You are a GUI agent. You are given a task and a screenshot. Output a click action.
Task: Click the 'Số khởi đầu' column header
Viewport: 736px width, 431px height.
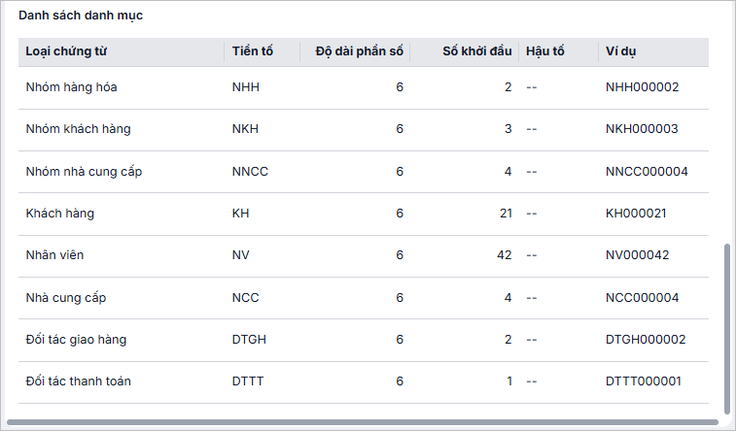point(476,51)
